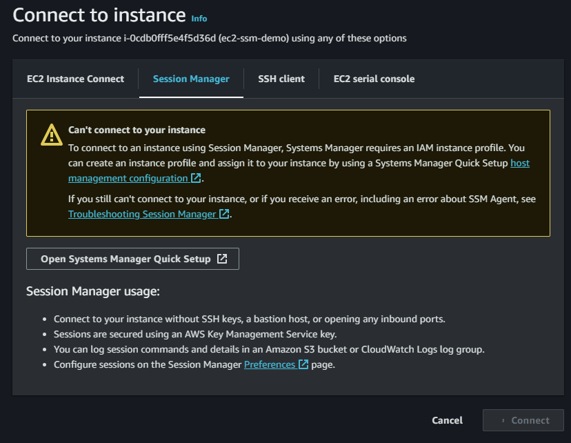Click the external link icon beside Troubleshooting Session Manager
571x443 pixels.
pyautogui.click(x=223, y=214)
